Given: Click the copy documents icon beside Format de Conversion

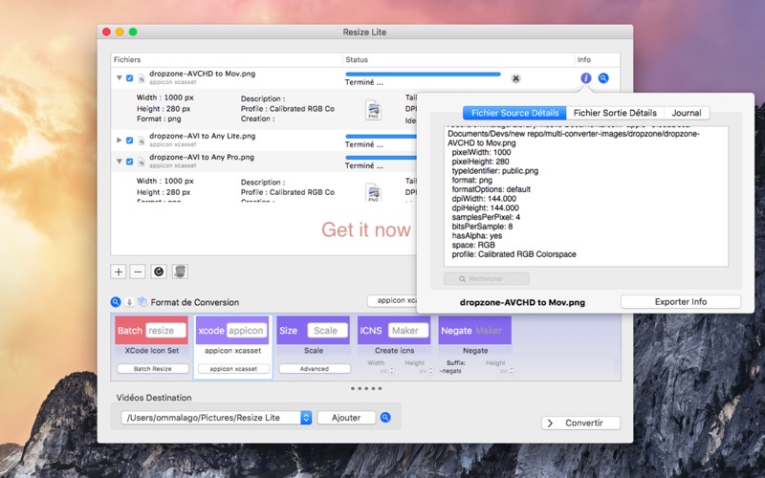Looking at the screenshot, I should [142, 302].
